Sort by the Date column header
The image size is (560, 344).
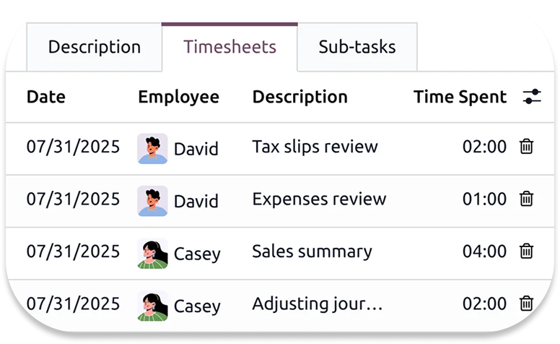(46, 97)
